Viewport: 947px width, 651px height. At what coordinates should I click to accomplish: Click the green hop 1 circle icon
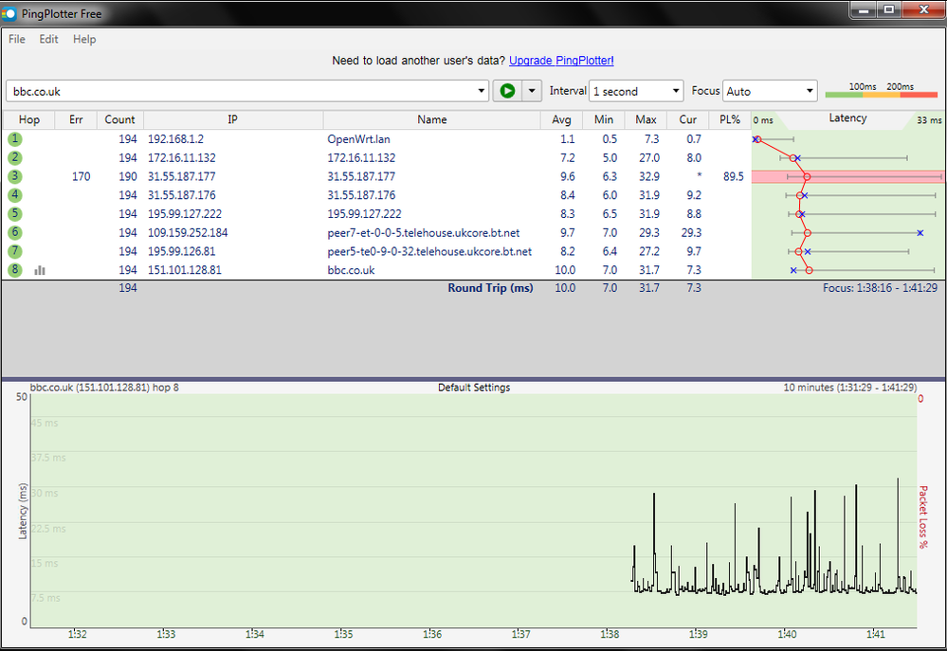point(15,139)
